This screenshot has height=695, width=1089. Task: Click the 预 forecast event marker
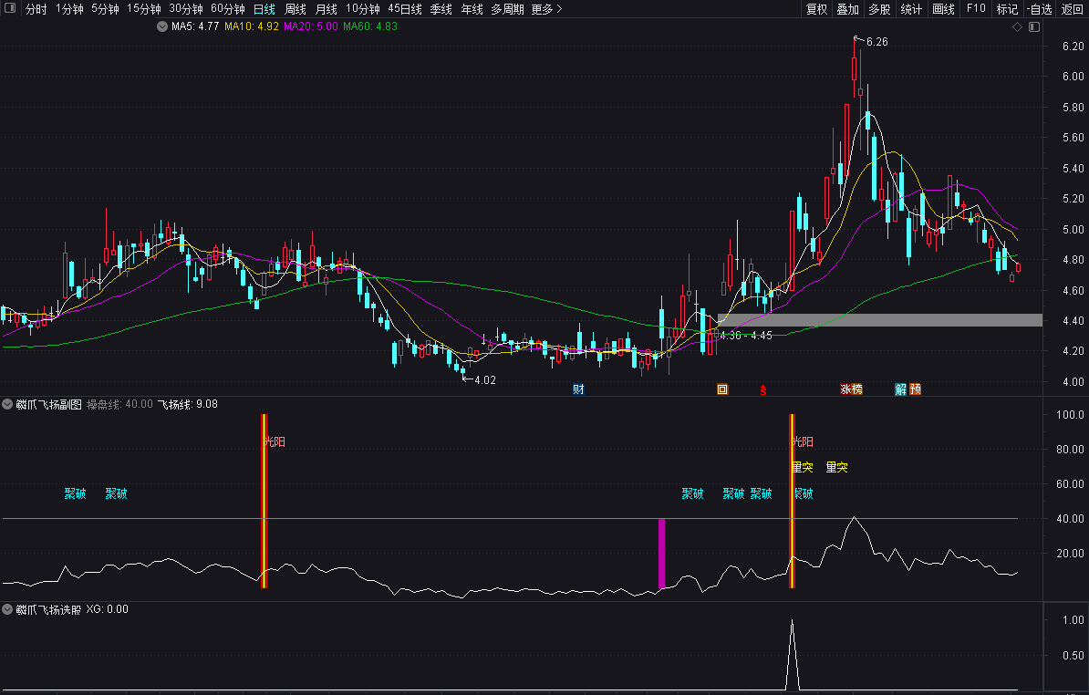(x=916, y=389)
